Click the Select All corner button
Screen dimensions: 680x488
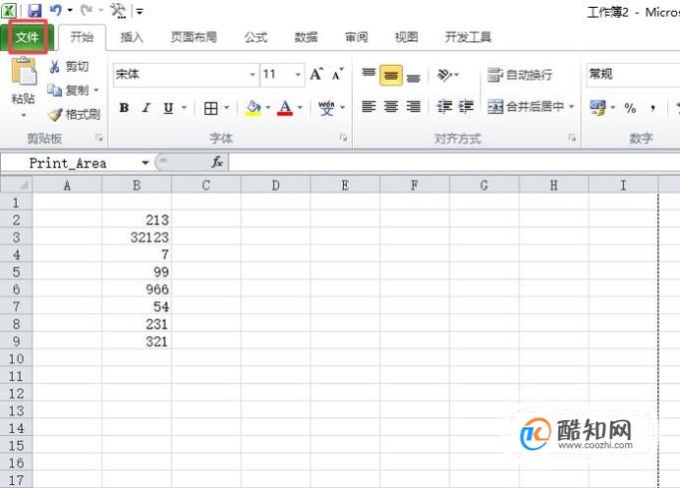click(16, 185)
